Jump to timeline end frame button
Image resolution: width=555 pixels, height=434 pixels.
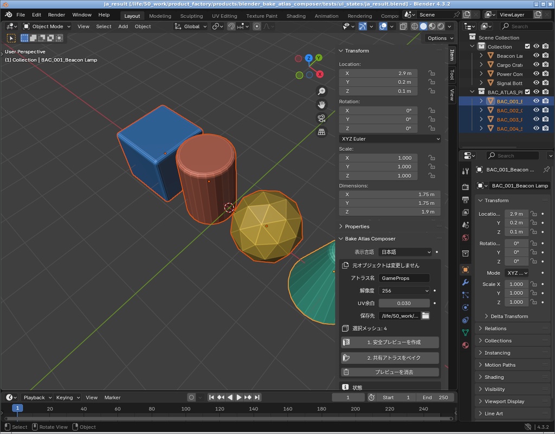(x=257, y=398)
